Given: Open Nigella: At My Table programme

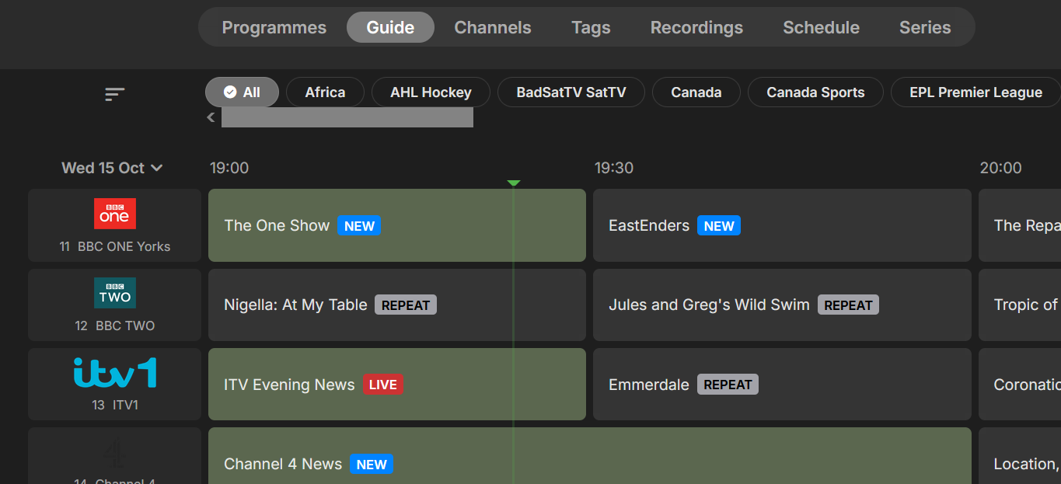Looking at the screenshot, I should (x=397, y=305).
